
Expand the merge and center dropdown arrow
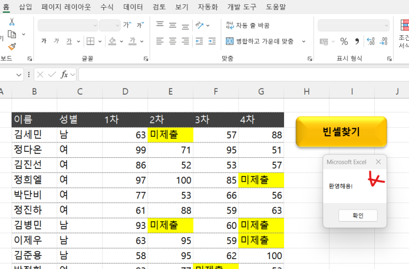pos(304,41)
